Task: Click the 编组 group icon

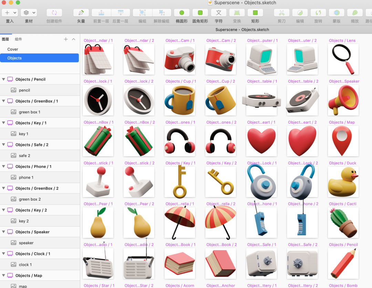Action: click(x=142, y=13)
